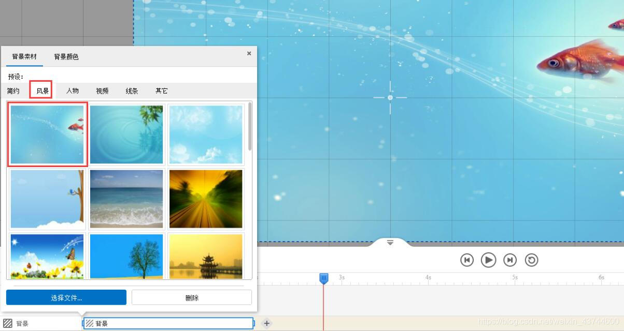The height and width of the screenshot is (331, 624).
Task: Select the 线条 preset category
Action: tap(132, 91)
